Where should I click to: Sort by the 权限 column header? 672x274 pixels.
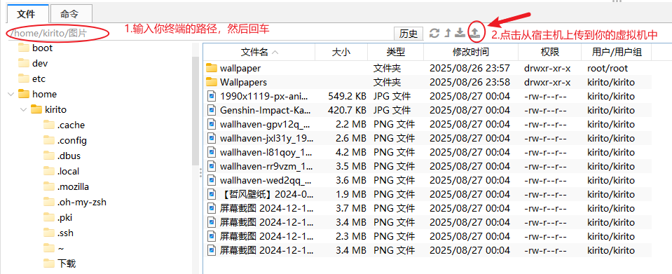(x=550, y=52)
